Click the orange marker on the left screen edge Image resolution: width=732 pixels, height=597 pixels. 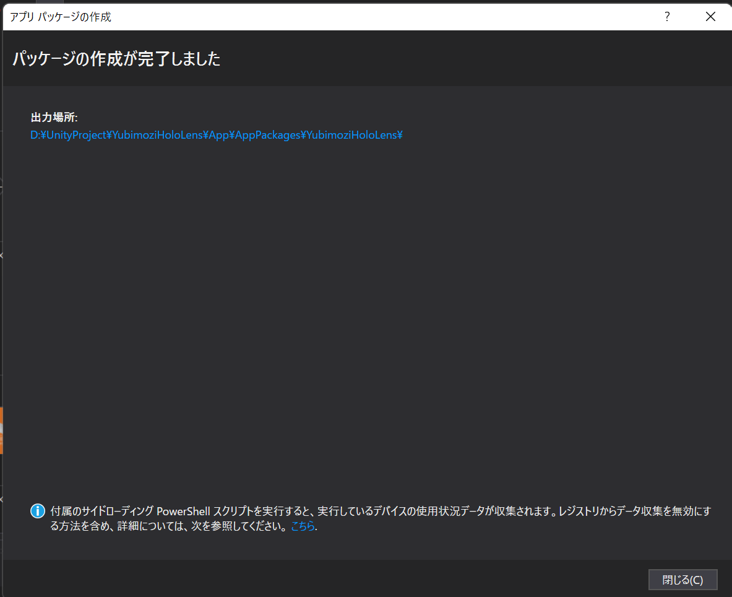(2, 430)
